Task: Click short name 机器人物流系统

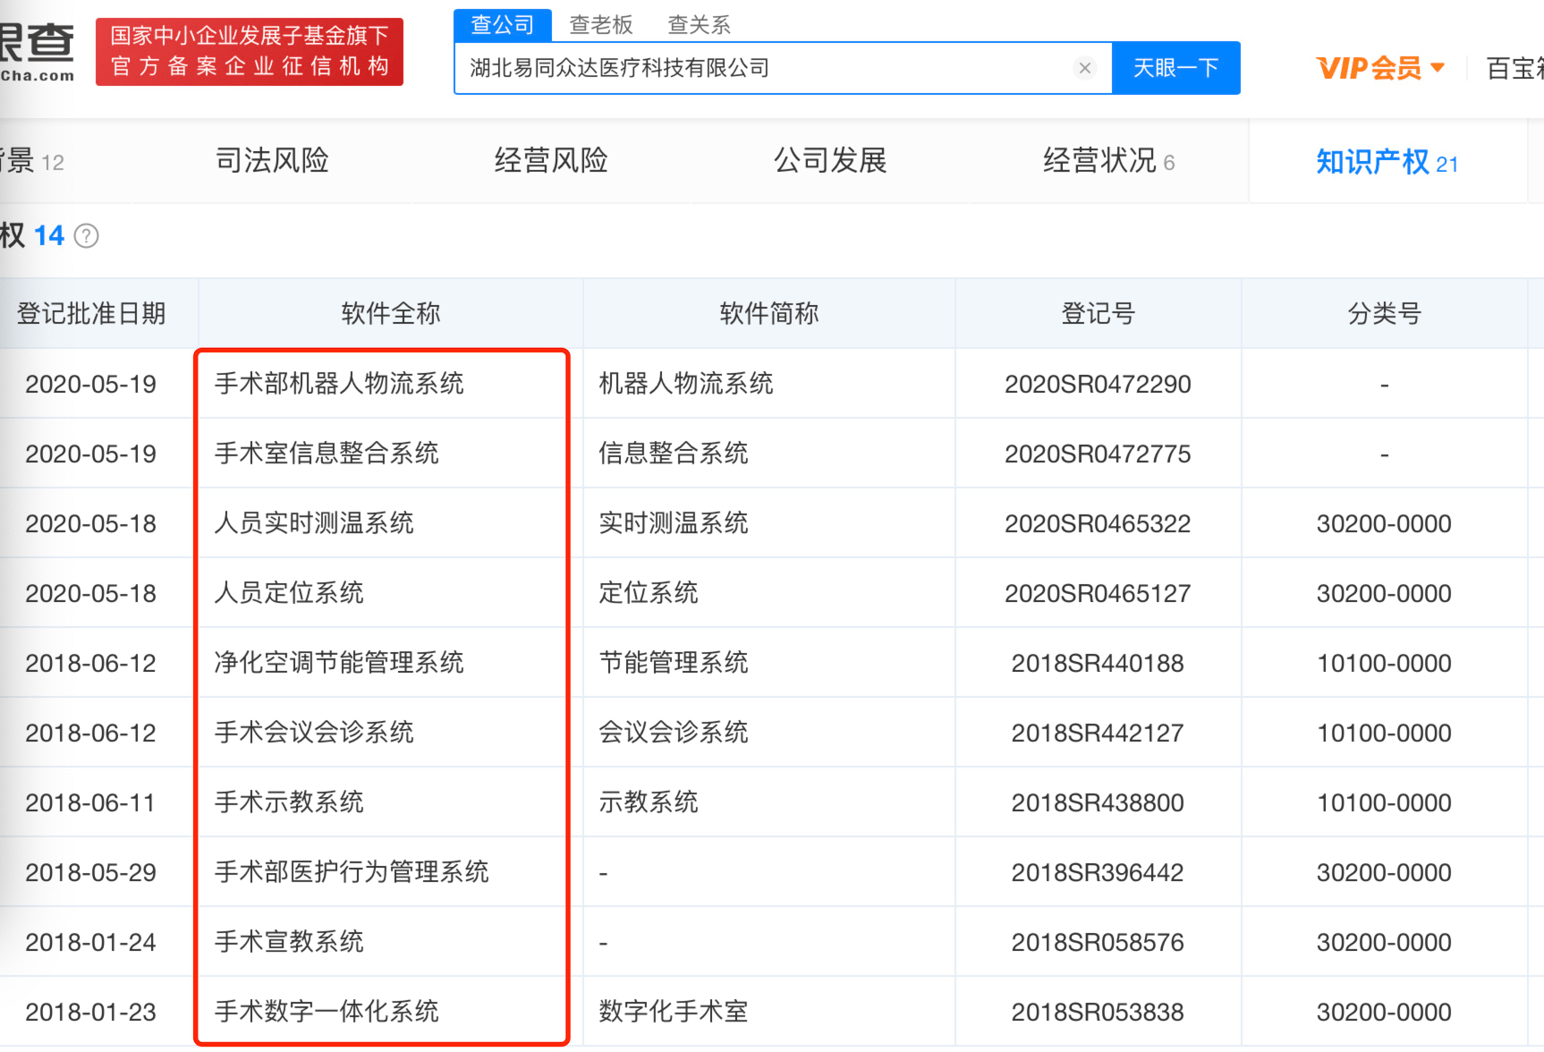Action: point(686,384)
